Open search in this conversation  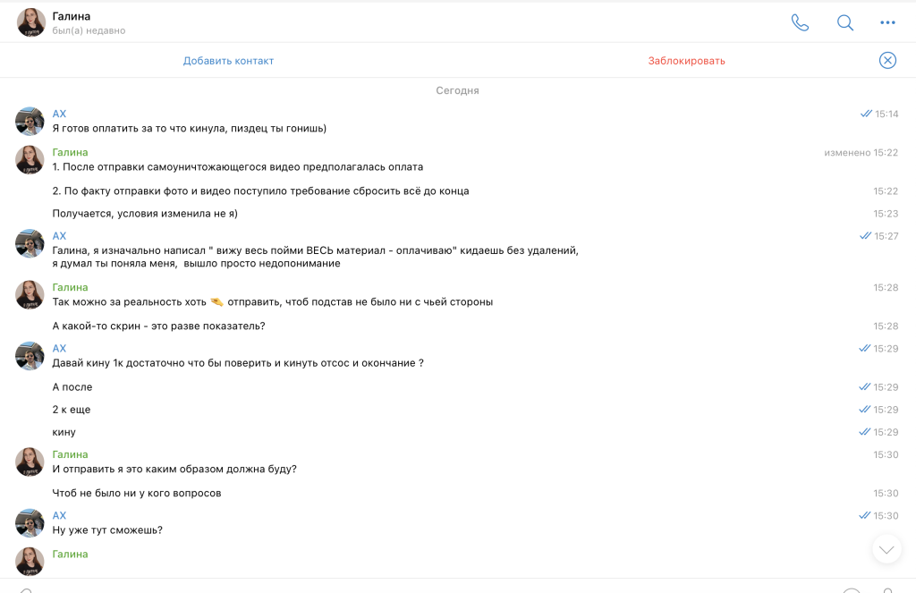point(844,23)
